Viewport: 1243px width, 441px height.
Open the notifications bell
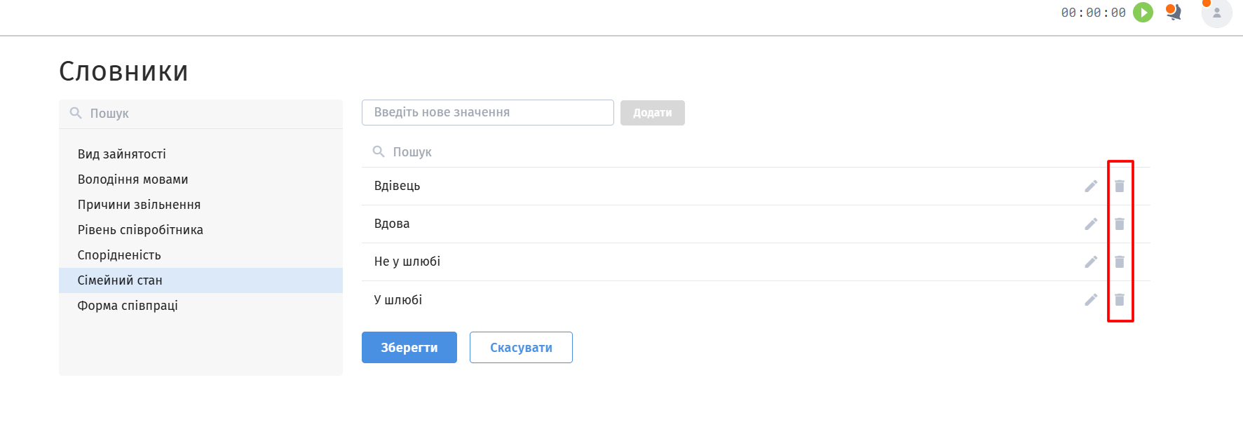click(1174, 13)
